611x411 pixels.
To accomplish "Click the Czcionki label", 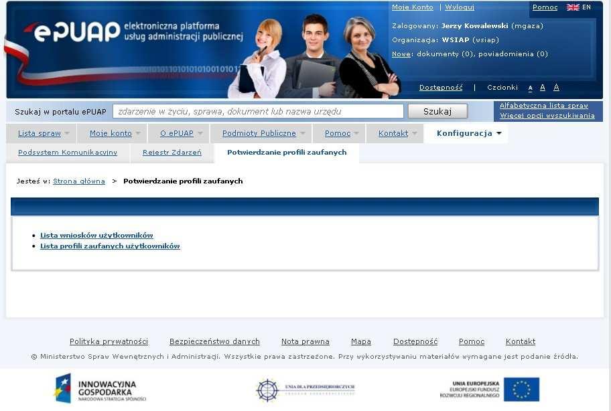I will (x=502, y=88).
